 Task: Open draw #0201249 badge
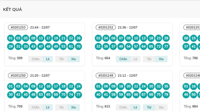[105, 75]
